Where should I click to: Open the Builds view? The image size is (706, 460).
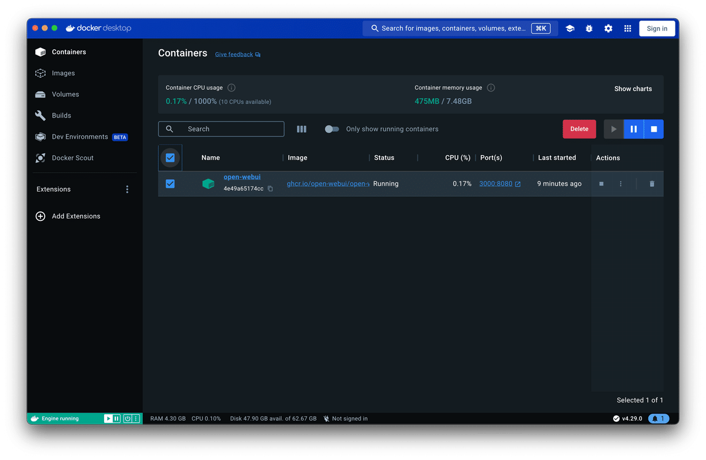(61, 115)
